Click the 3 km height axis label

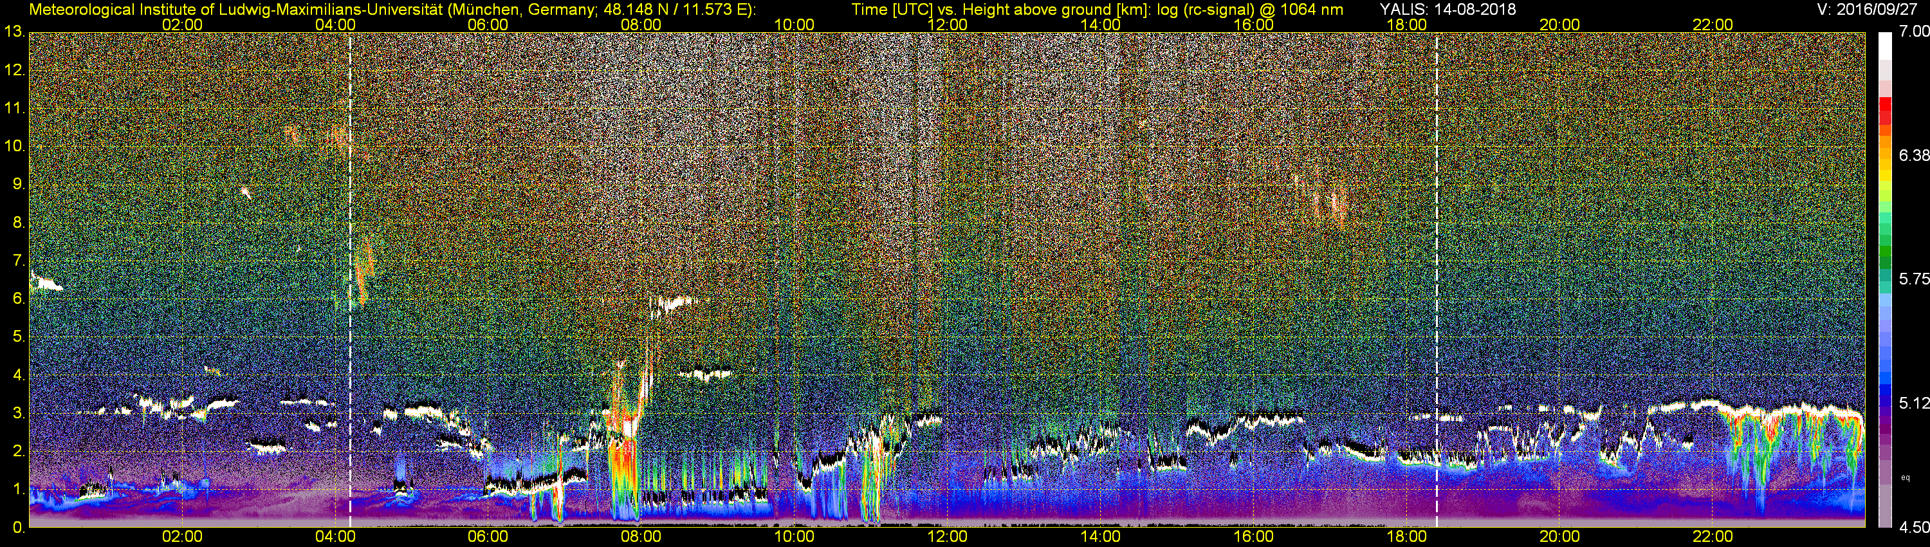[x=18, y=414]
